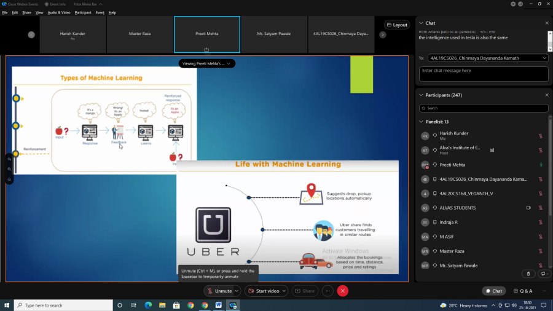Image resolution: width=553 pixels, height=311 pixels.
Task: Toggle the Q & A panel button
Action: pos(523,291)
